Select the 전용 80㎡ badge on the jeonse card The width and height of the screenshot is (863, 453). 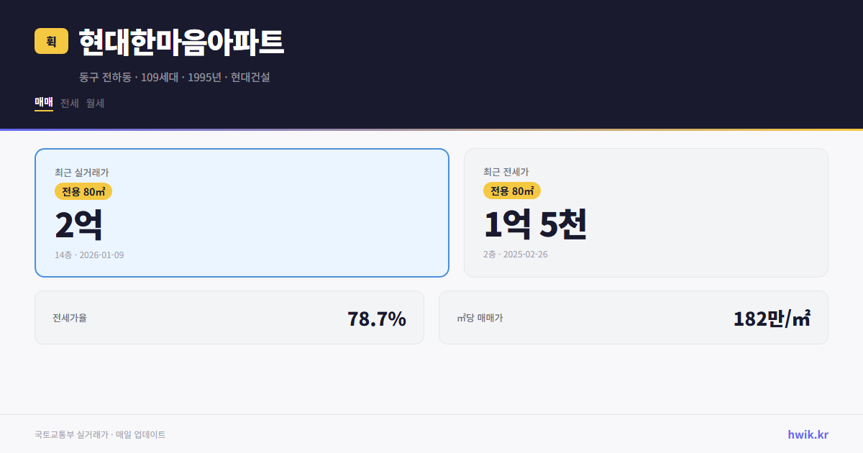point(511,191)
